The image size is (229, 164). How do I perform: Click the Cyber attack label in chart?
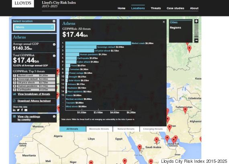coord(84,62)
